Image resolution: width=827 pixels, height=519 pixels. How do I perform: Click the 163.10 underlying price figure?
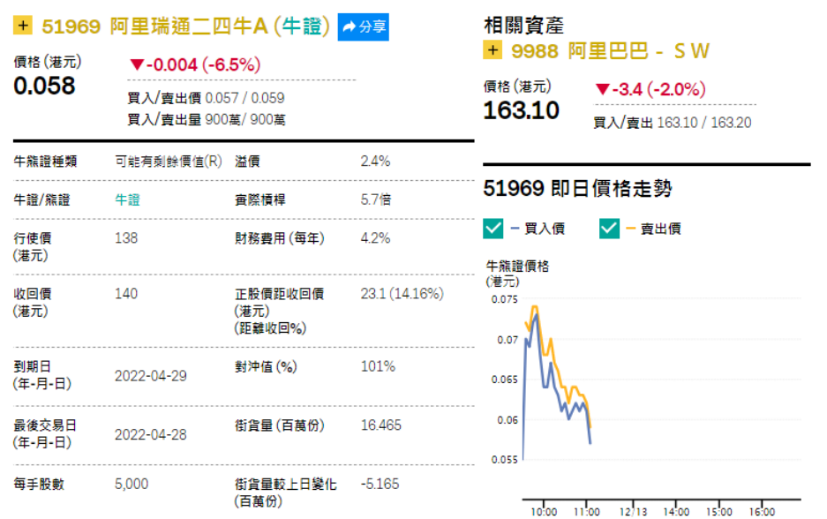(x=521, y=110)
